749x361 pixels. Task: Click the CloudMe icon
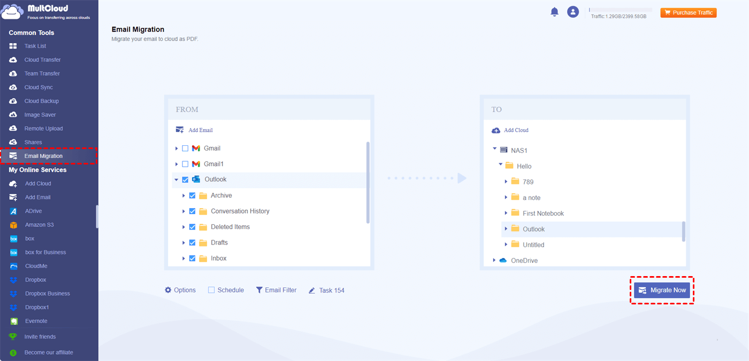13,266
